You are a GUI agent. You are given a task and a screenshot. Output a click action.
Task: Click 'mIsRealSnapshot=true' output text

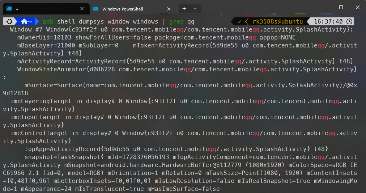tap(274, 181)
